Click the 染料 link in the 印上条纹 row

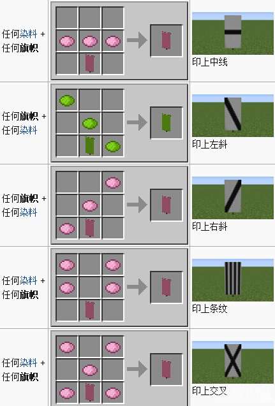click(29, 280)
